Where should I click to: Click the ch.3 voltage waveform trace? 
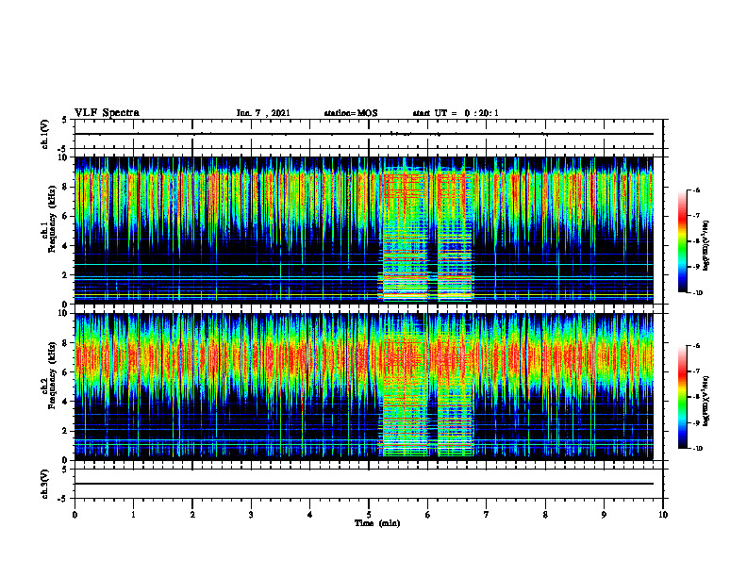point(364,484)
